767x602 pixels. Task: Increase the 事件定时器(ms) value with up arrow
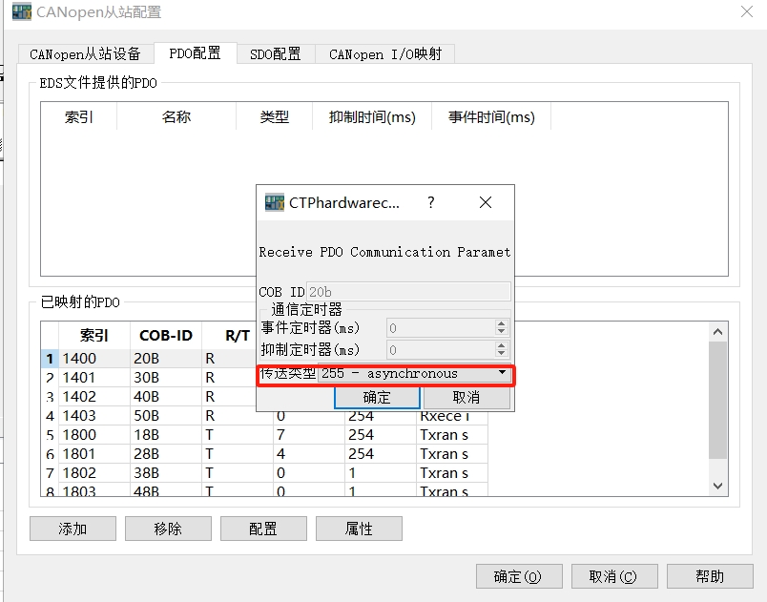pos(501,323)
